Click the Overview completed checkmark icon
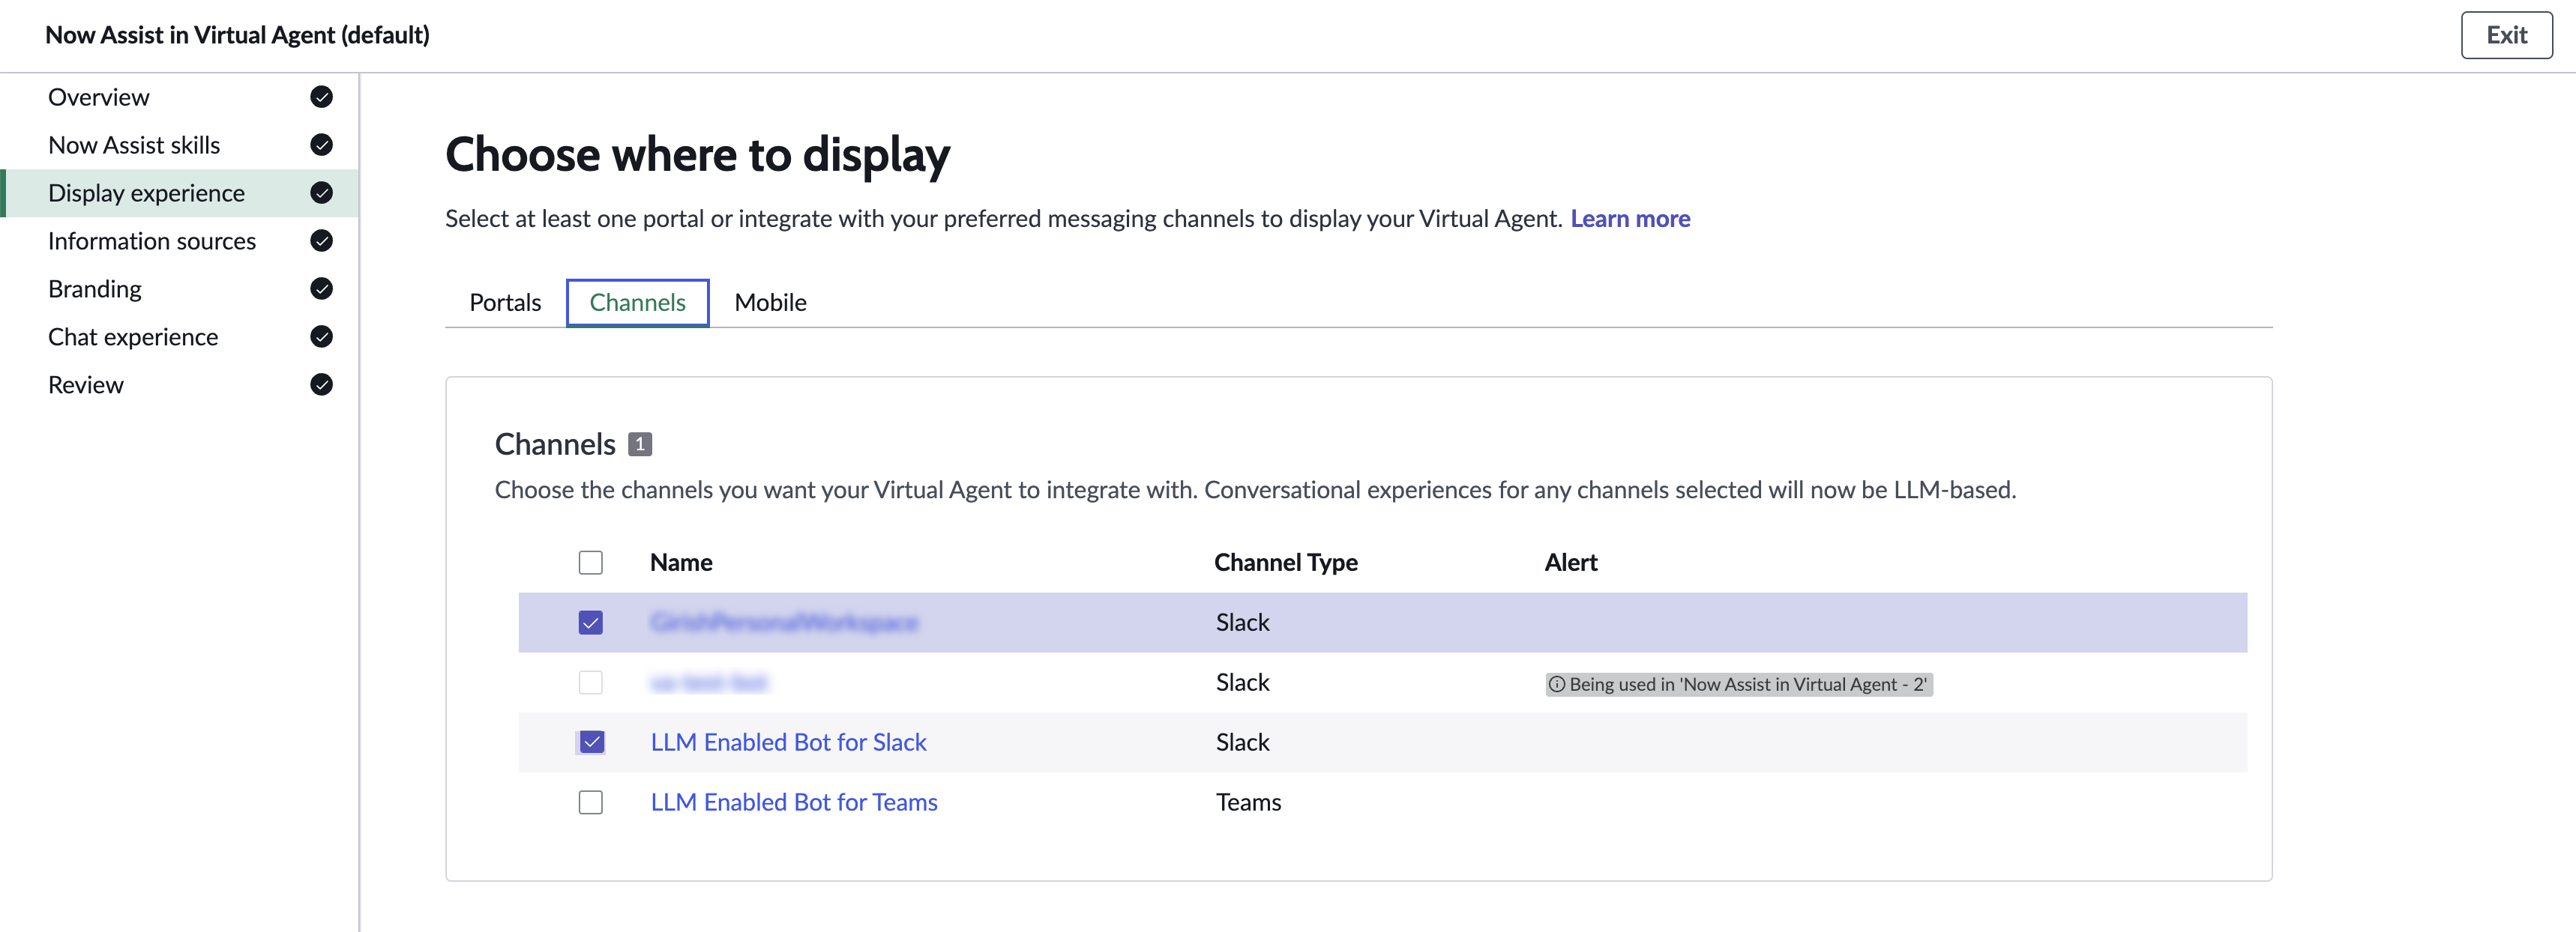Viewport: 2576px width, 932px height. point(321,97)
